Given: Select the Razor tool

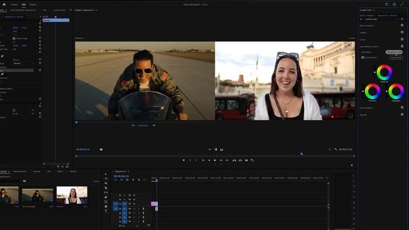Looking at the screenshot, I should coord(105,188).
